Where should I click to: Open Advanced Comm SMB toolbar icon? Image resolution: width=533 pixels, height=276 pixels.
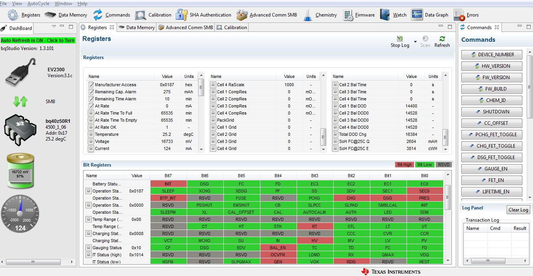click(x=242, y=15)
